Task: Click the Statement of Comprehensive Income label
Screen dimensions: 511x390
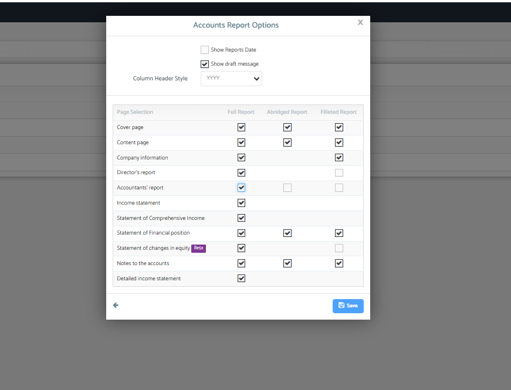Action: click(161, 218)
